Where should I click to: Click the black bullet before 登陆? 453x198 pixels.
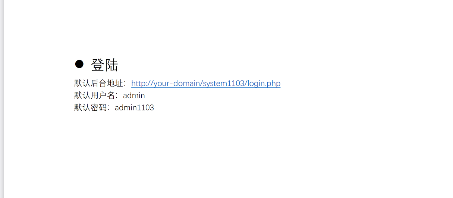click(79, 64)
